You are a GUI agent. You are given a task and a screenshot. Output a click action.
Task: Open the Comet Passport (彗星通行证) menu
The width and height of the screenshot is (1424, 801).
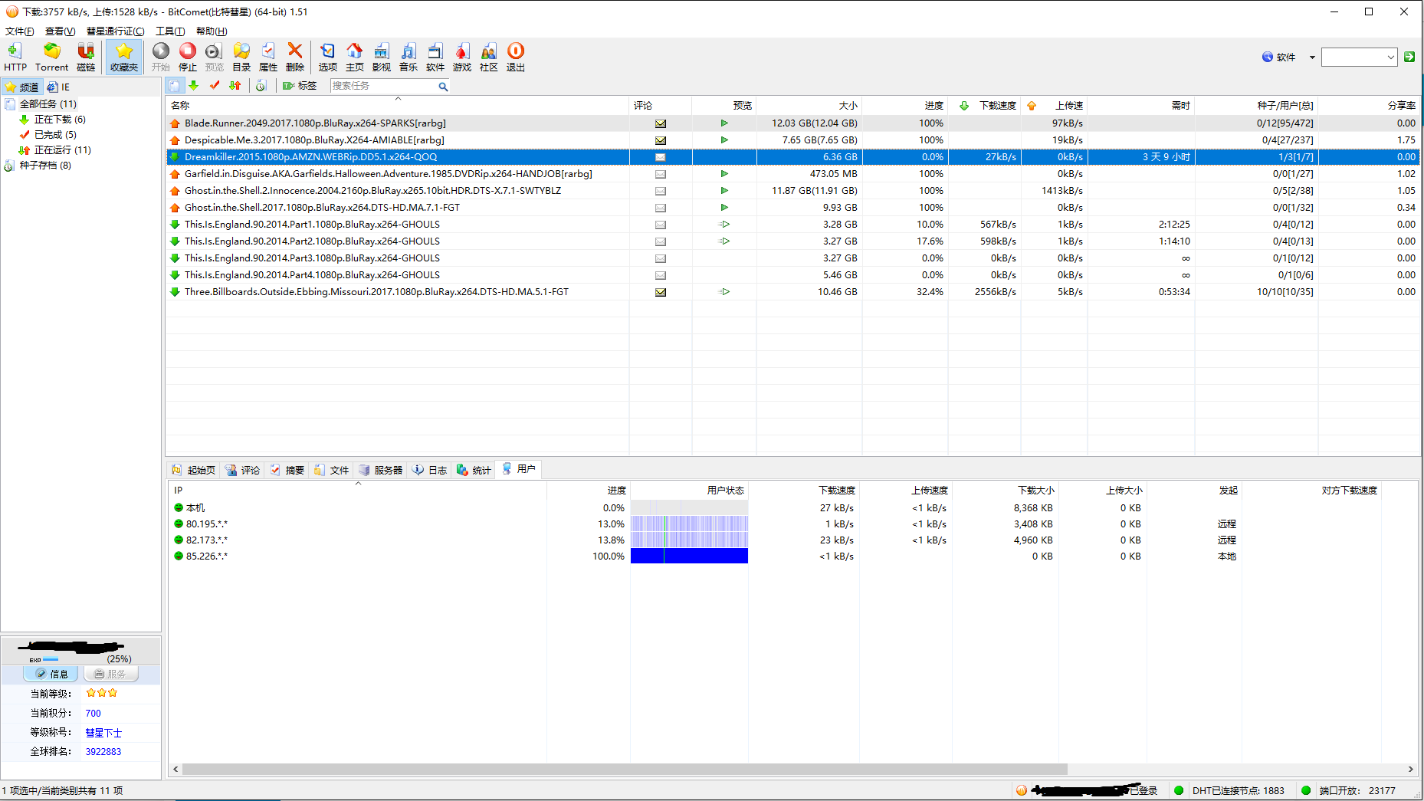pos(115,31)
